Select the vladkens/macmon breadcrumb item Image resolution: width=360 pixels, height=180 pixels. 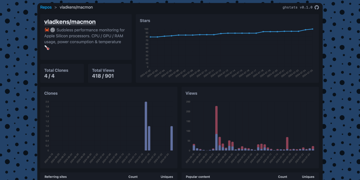(x=76, y=7)
